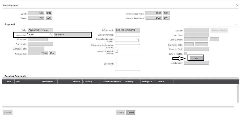Click the A/R Account field JUDETUL CALARASI
Image resolution: width=241 pixels, height=115 pixels.
tap(128, 30)
